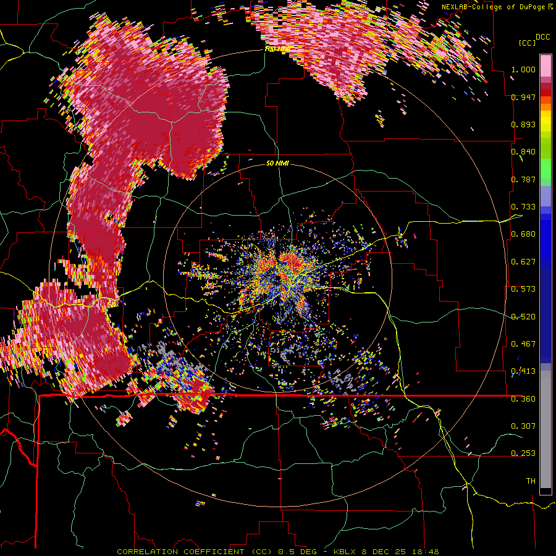Click the 50 NMI range ring label
556x556 pixels.
coord(277,164)
